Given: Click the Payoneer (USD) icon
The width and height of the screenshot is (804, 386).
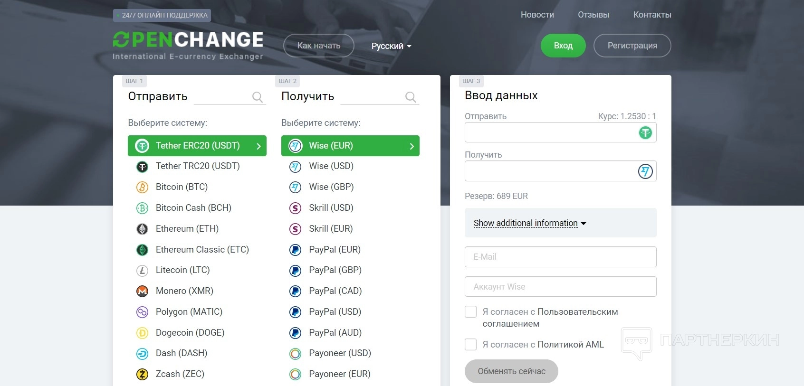Looking at the screenshot, I should pos(296,353).
